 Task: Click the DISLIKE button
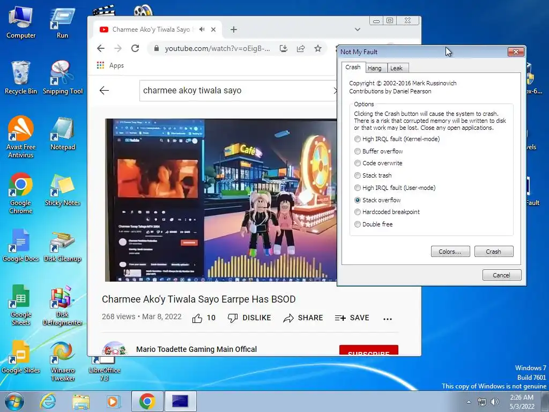click(249, 318)
